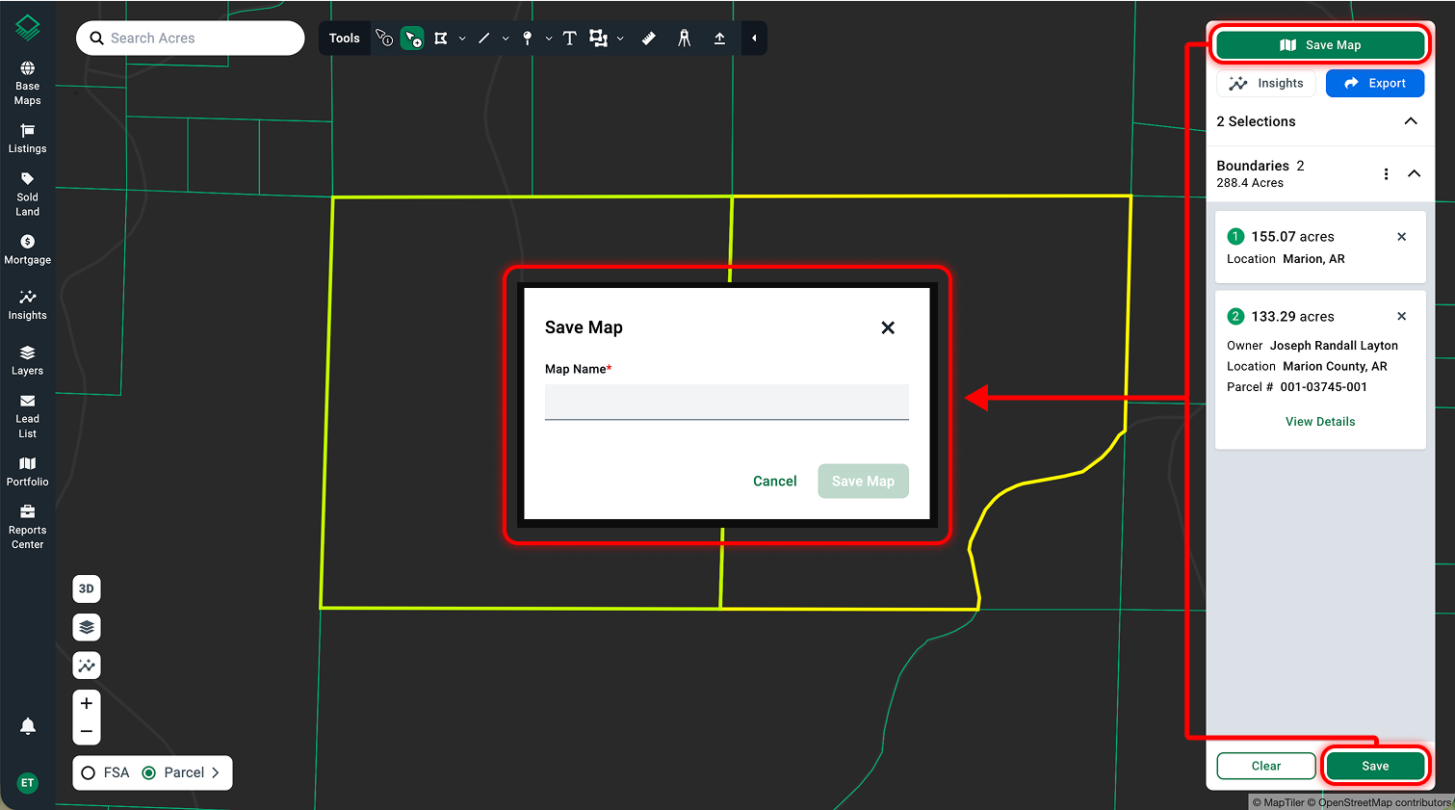Open Base Maps in sidebar
Screen dimensions: 1455x810
pos(28,84)
